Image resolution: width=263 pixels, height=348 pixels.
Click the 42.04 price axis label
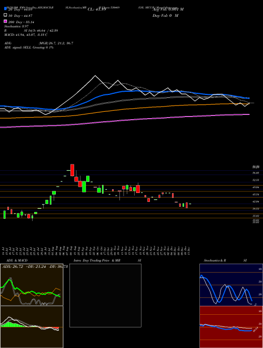pos(256,201)
